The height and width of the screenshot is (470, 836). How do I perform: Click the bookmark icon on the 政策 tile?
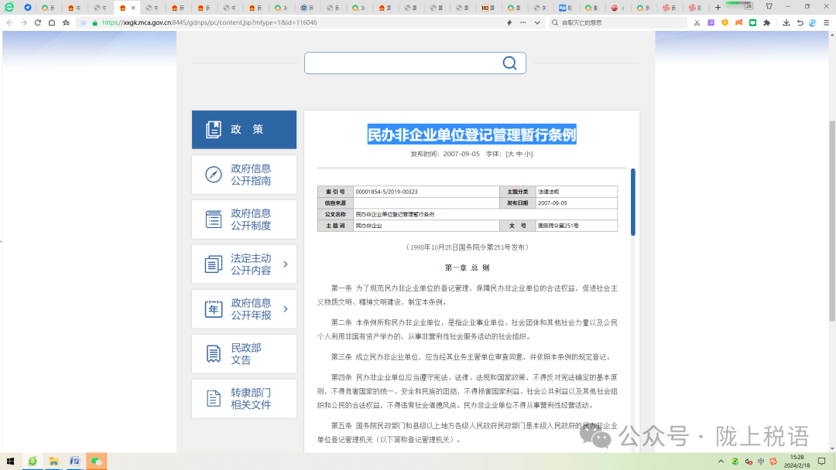point(214,129)
